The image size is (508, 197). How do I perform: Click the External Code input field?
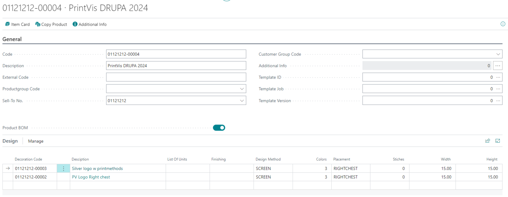(176, 77)
